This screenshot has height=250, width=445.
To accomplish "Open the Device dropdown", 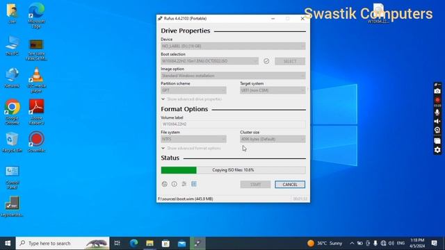I will (x=233, y=46).
